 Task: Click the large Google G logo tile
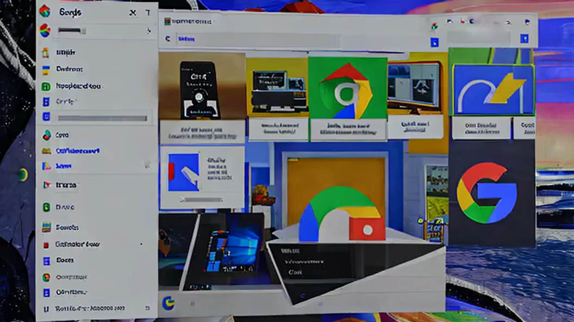[x=486, y=193]
